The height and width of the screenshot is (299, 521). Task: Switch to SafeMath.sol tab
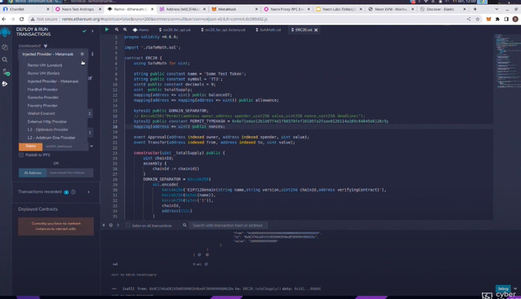click(x=269, y=30)
